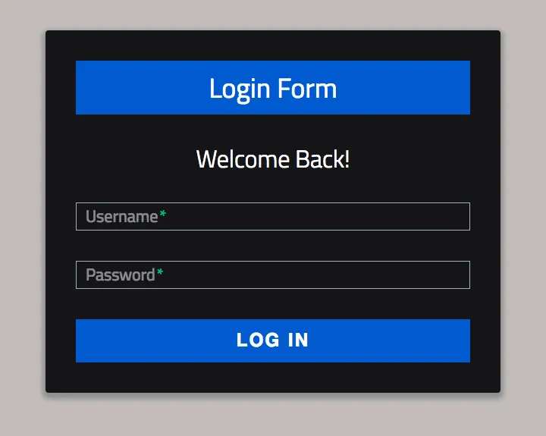
Task: Focus the Password placeholder label
Action: tap(120, 275)
